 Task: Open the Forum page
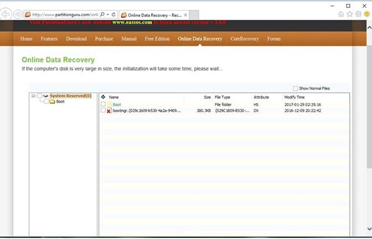coord(274,38)
